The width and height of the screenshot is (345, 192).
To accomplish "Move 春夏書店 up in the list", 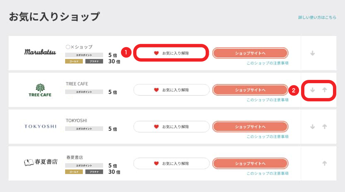I will [325, 163].
